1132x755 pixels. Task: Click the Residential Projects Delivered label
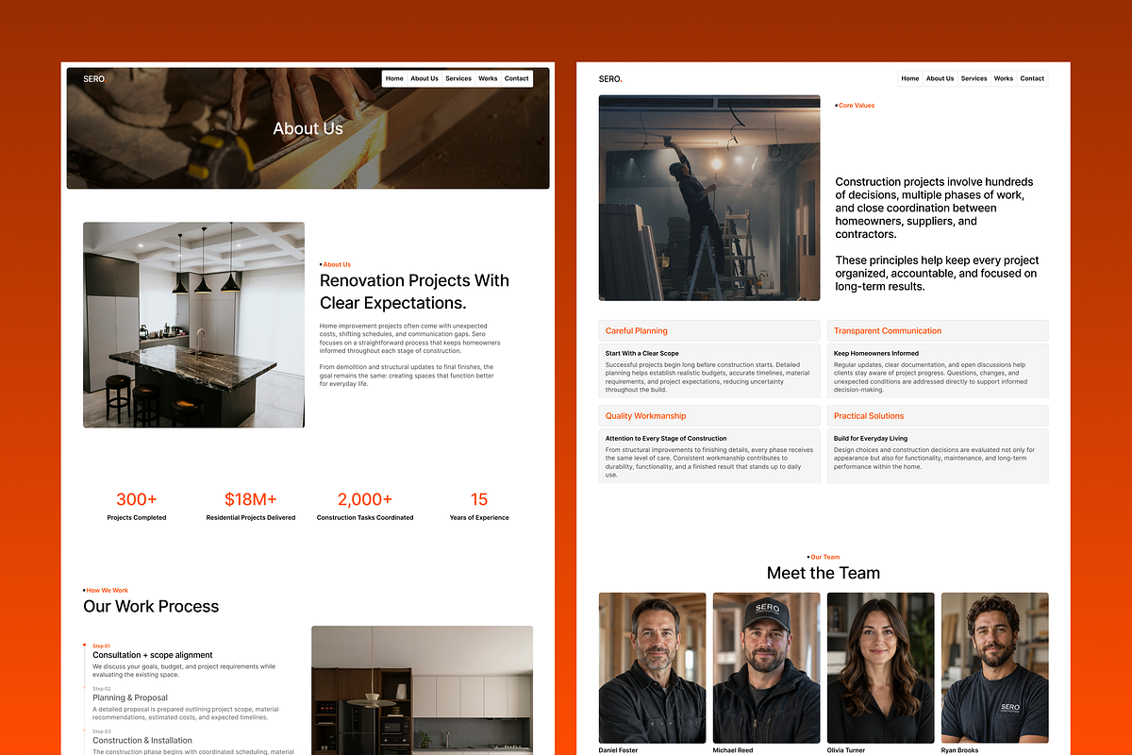(251, 518)
